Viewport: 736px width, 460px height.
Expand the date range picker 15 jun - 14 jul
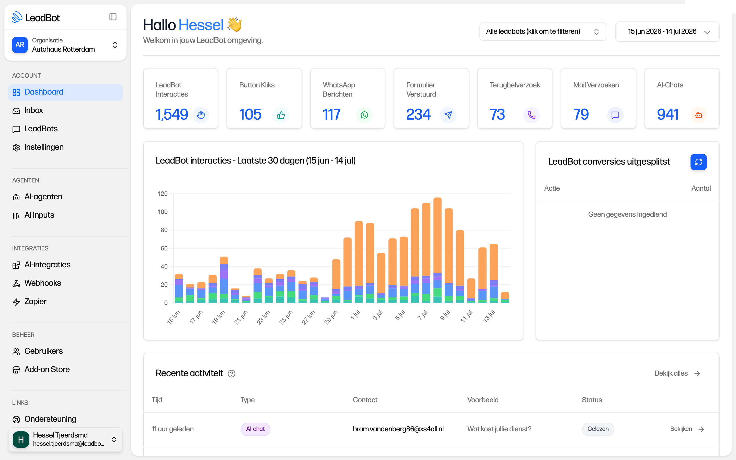667,32
